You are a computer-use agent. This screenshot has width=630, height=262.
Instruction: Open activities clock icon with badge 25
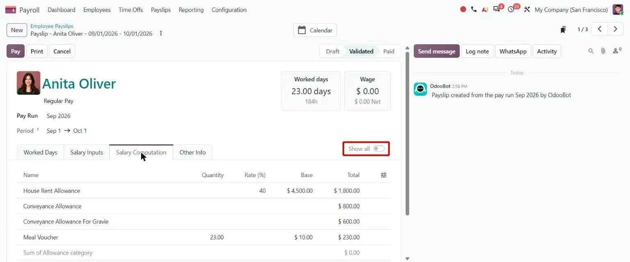pos(511,9)
